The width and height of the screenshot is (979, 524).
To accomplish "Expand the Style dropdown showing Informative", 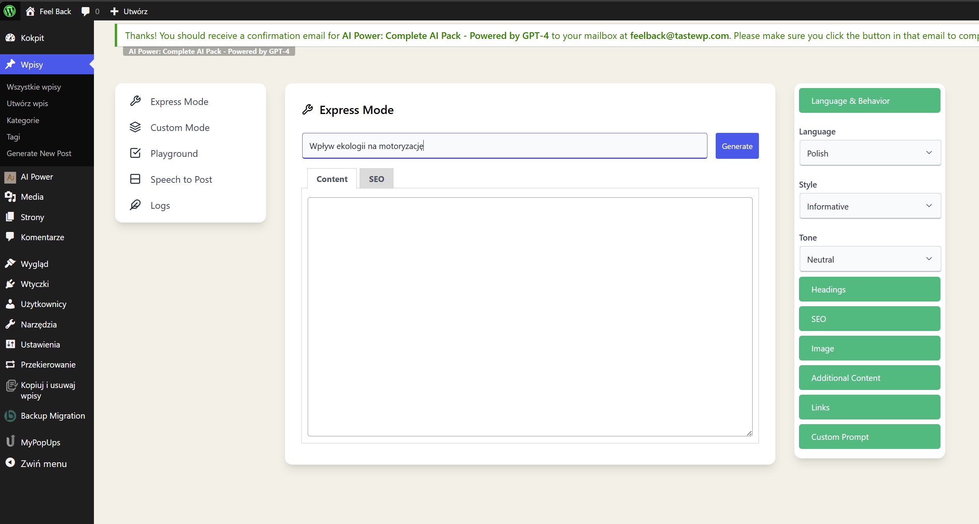I will tap(870, 206).
